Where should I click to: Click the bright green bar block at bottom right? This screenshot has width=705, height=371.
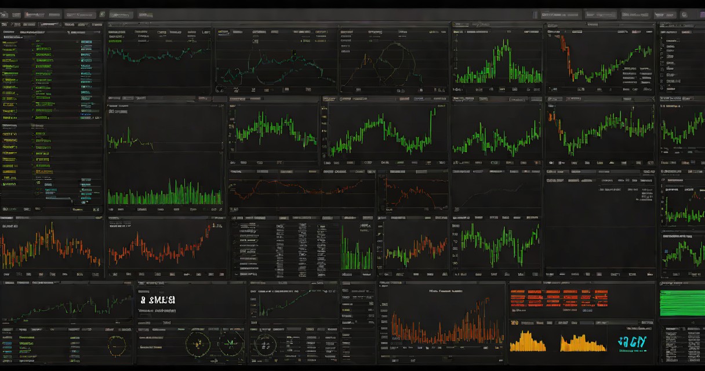682,304
